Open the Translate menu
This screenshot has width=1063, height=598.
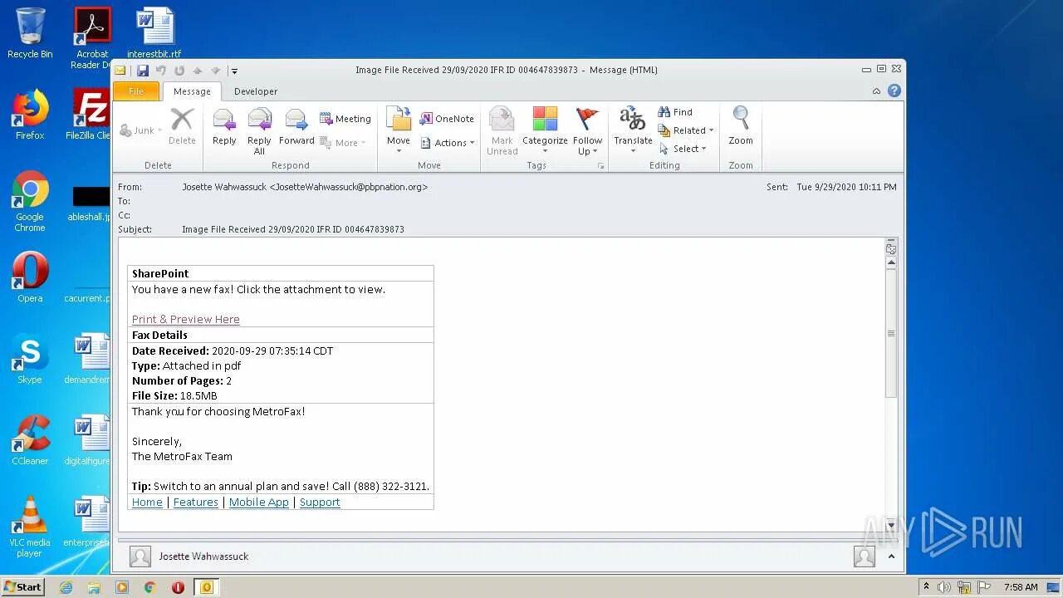[633, 131]
